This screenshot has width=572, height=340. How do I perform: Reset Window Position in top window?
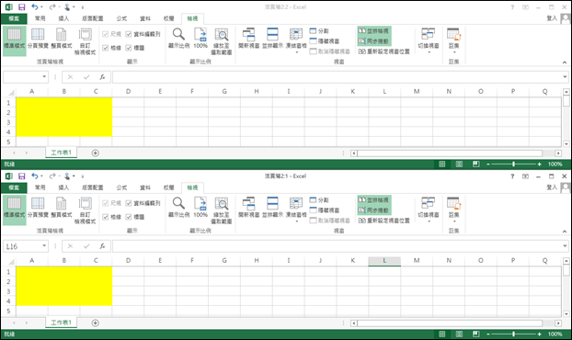pos(383,51)
